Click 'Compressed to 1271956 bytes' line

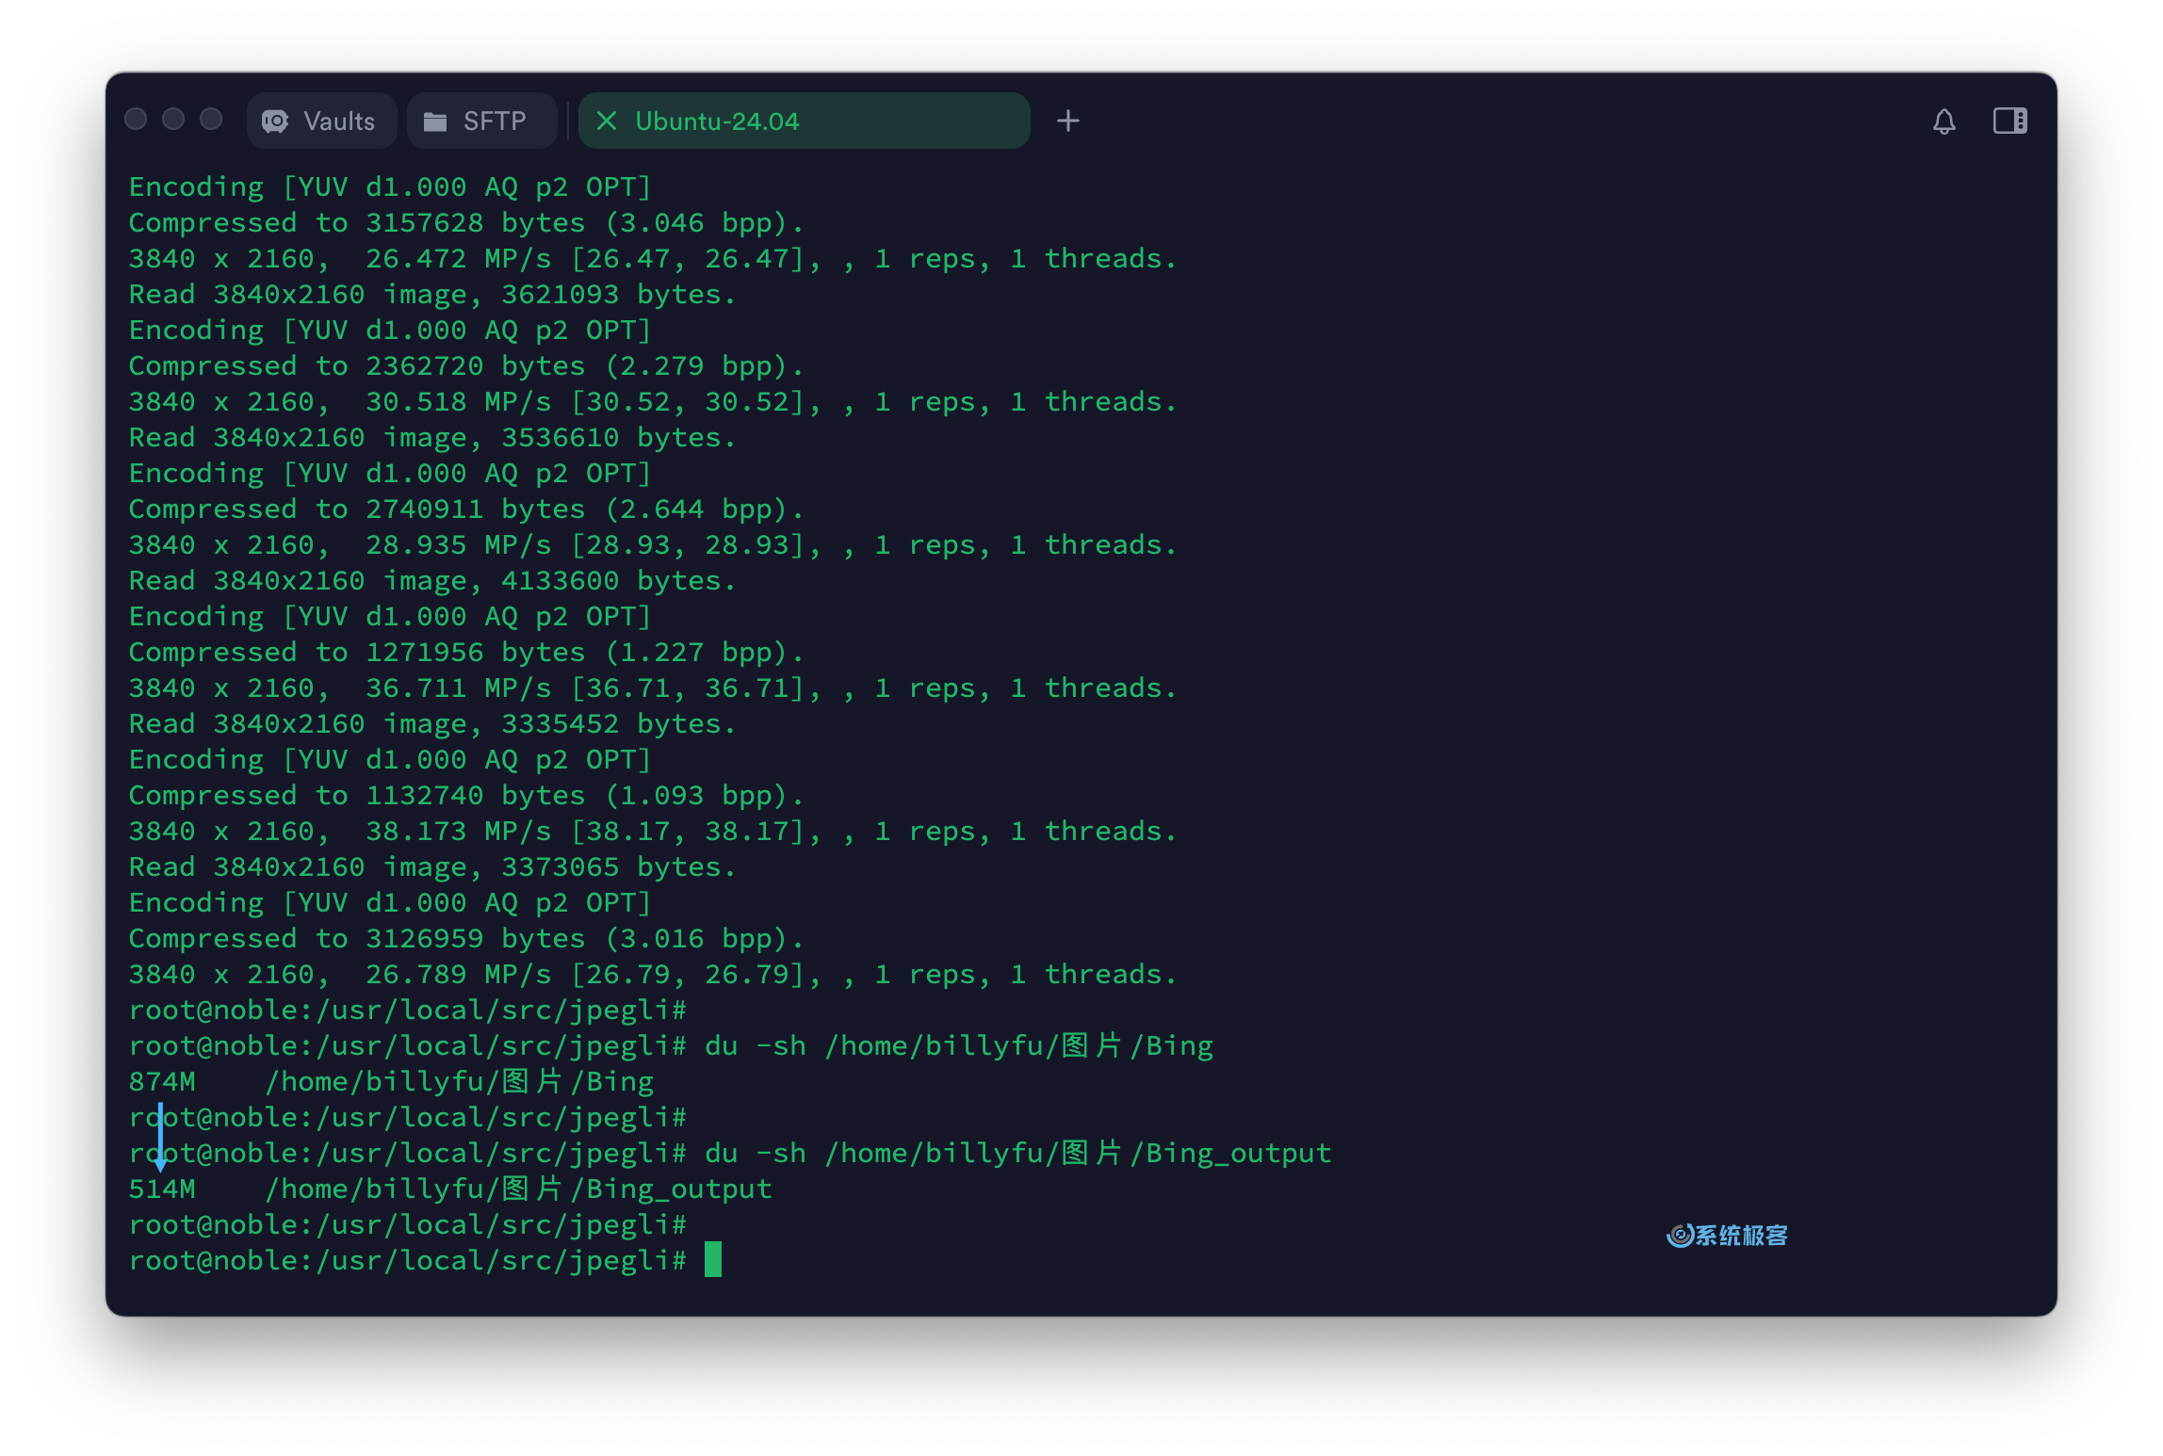(465, 653)
